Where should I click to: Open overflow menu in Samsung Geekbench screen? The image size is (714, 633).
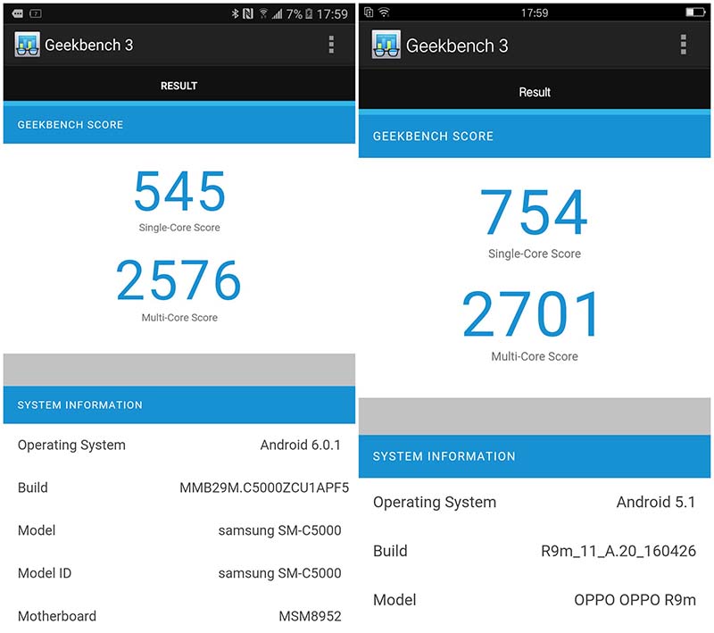331,45
